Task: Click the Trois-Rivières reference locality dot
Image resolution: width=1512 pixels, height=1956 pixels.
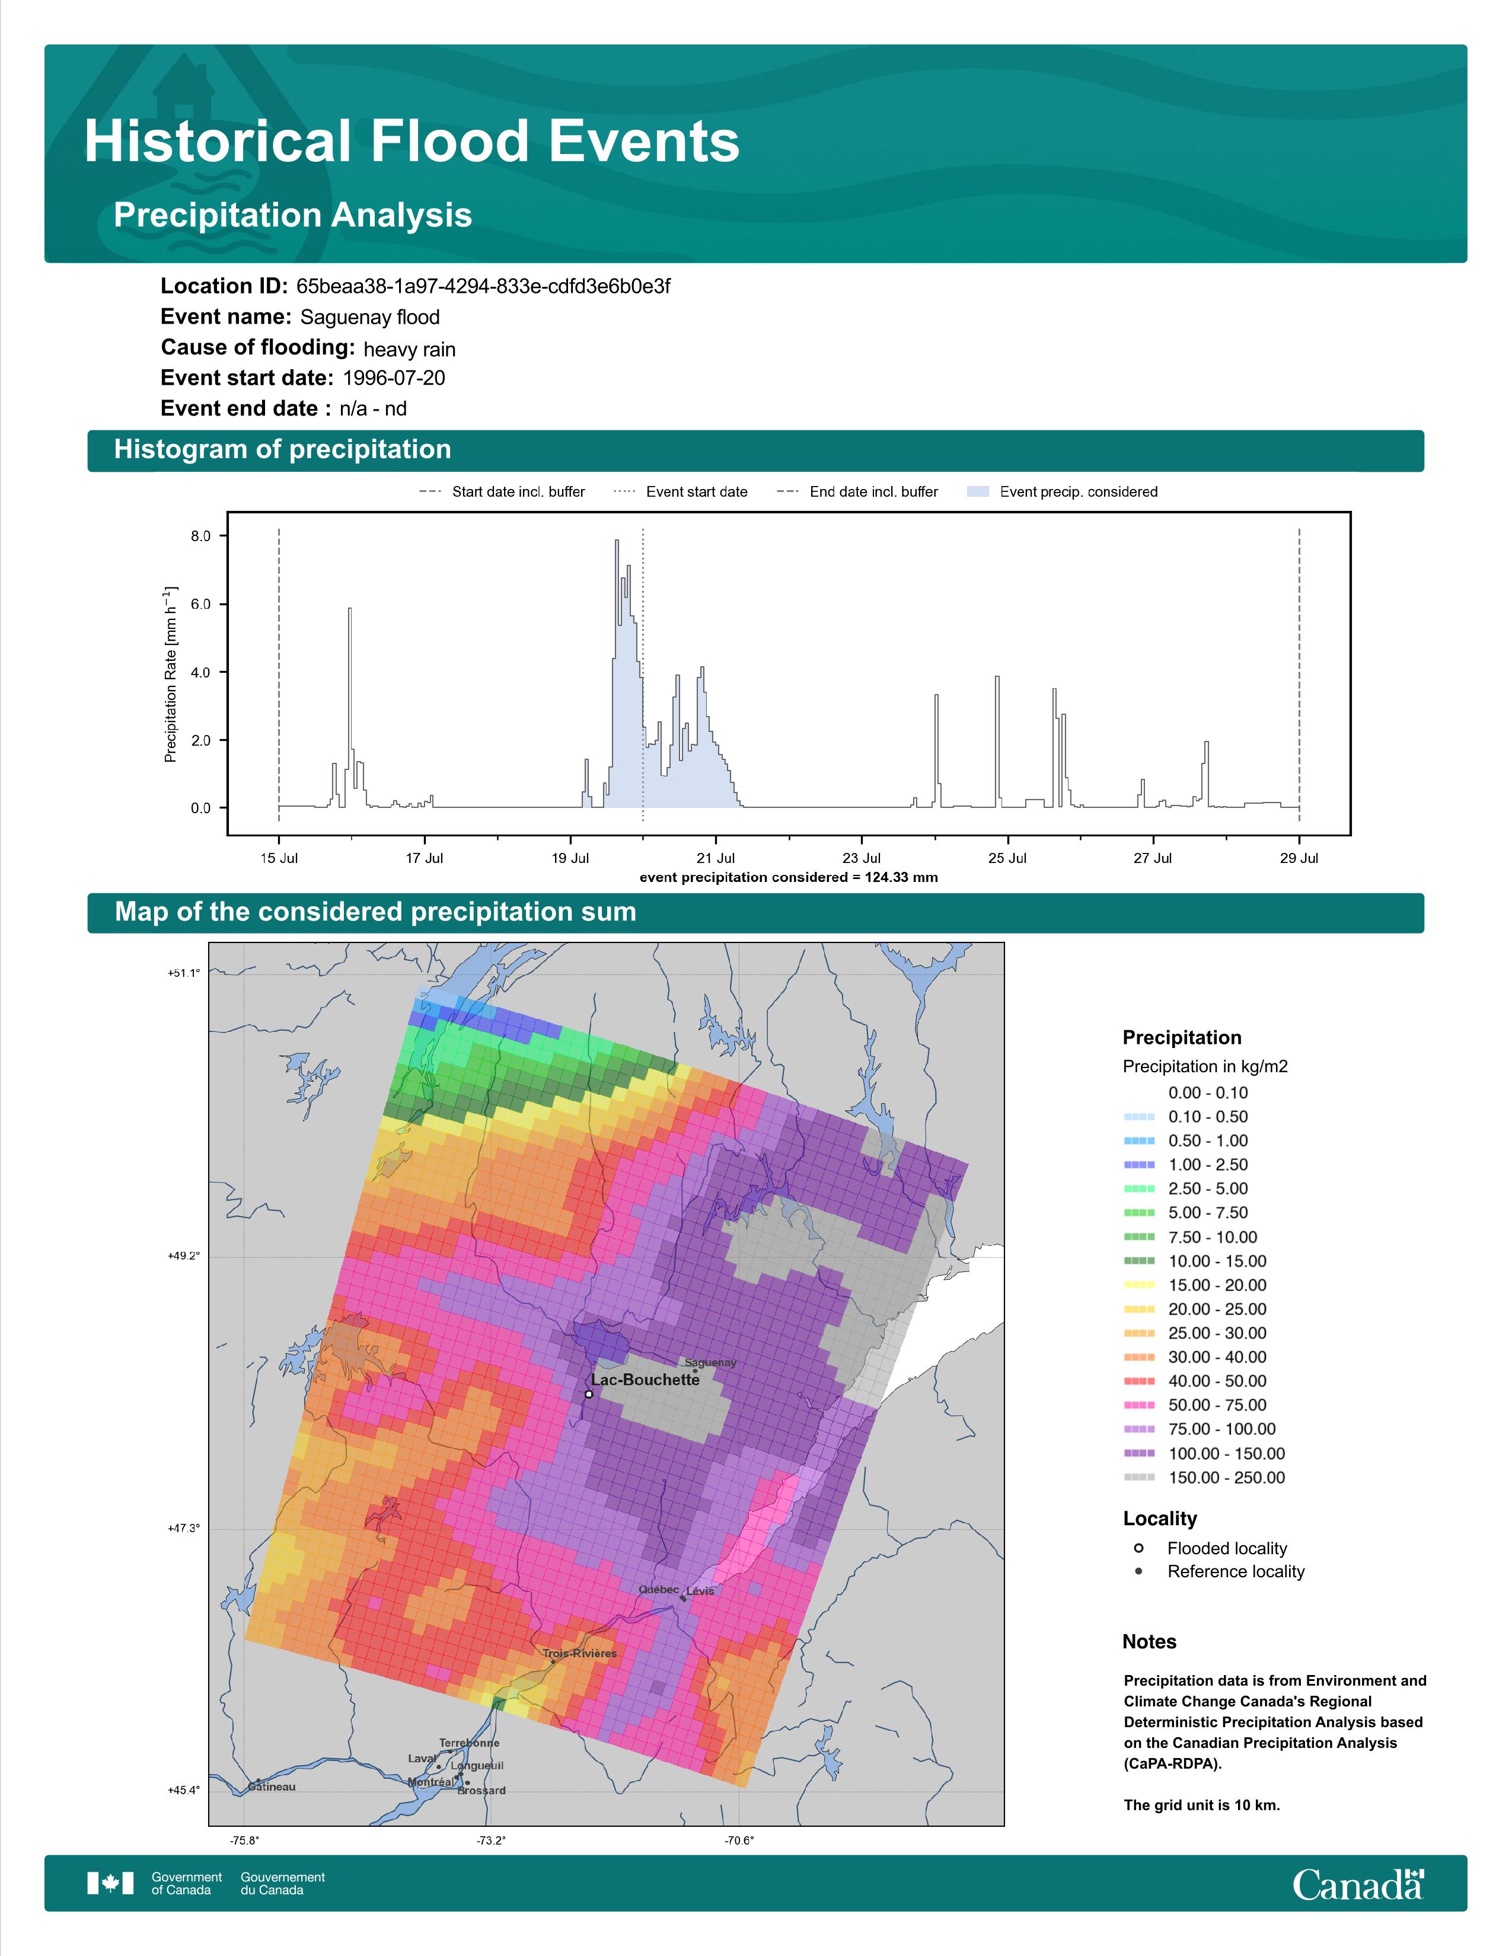Action: (x=553, y=1662)
